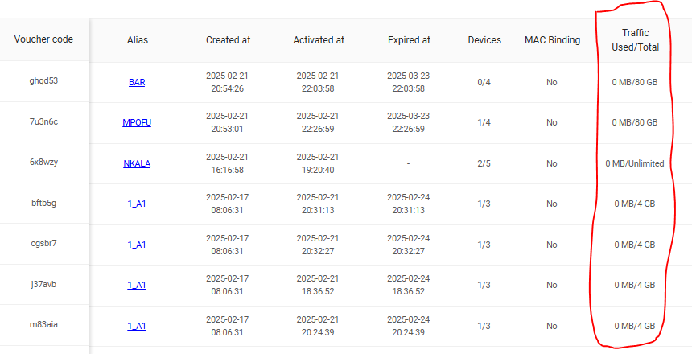Viewport: 692px width, 354px height.
Task: Click the 0 MB/Unlimited traffic cell
Action: point(635,164)
